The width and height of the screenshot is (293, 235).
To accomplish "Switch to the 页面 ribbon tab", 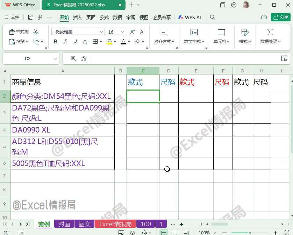I will 91,17.
